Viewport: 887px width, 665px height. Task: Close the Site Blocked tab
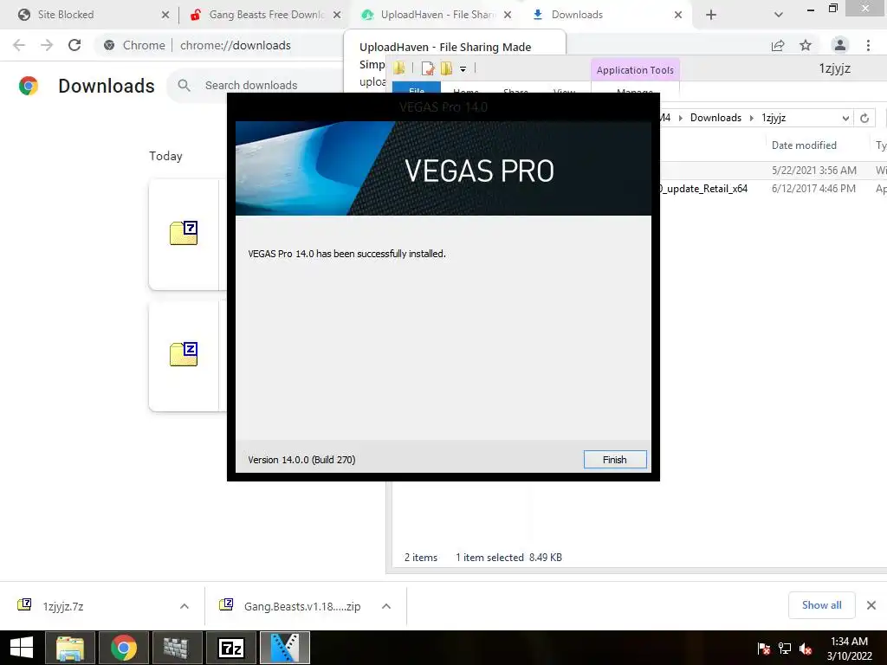165,15
